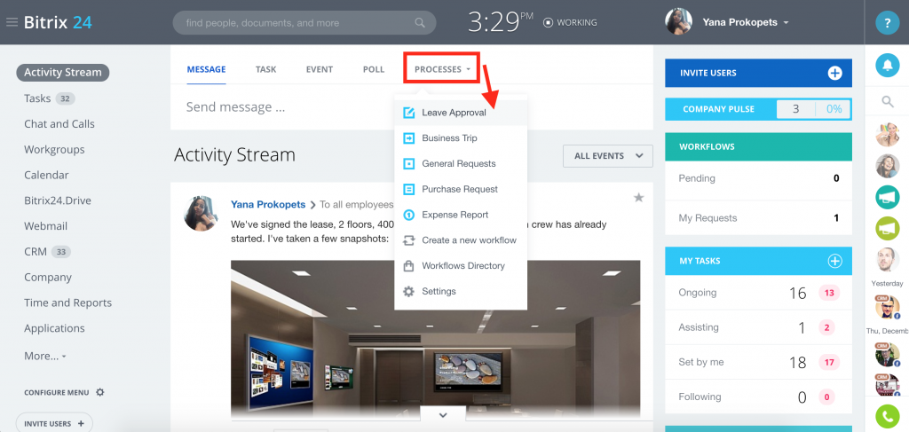The height and width of the screenshot is (432, 909).
Task: Click the find people, documents search box
Action: tap(304, 23)
